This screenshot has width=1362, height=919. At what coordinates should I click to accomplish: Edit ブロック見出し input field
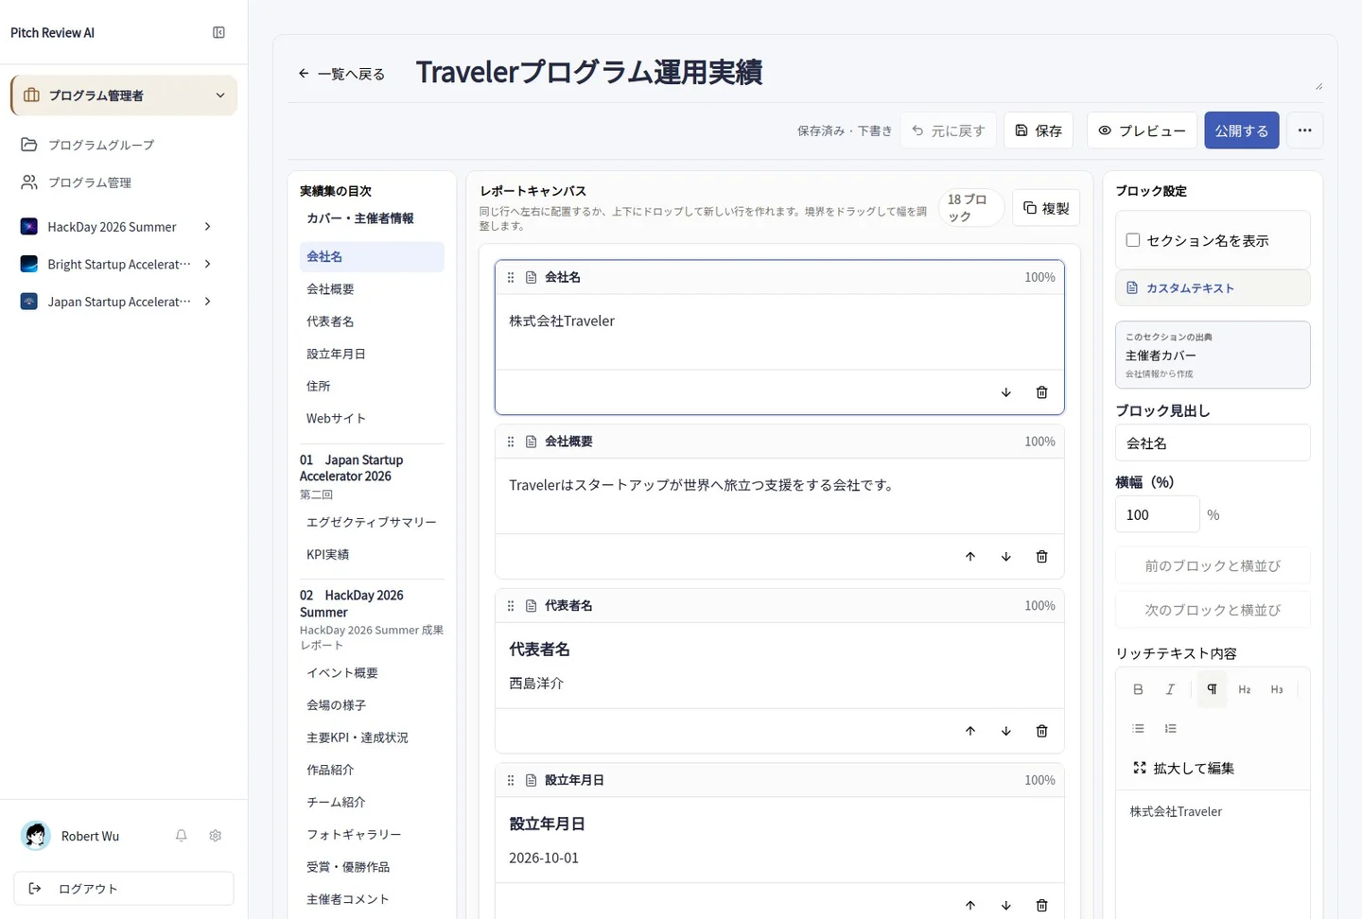point(1213,442)
